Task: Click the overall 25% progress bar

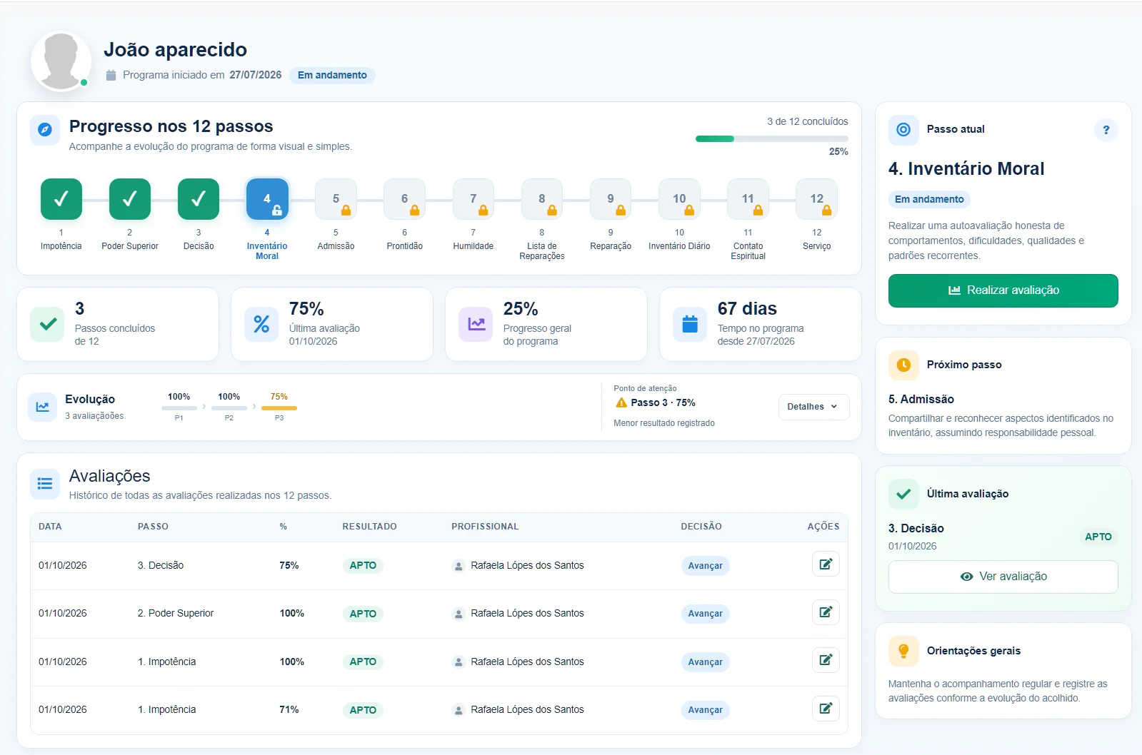Action: 772,139
